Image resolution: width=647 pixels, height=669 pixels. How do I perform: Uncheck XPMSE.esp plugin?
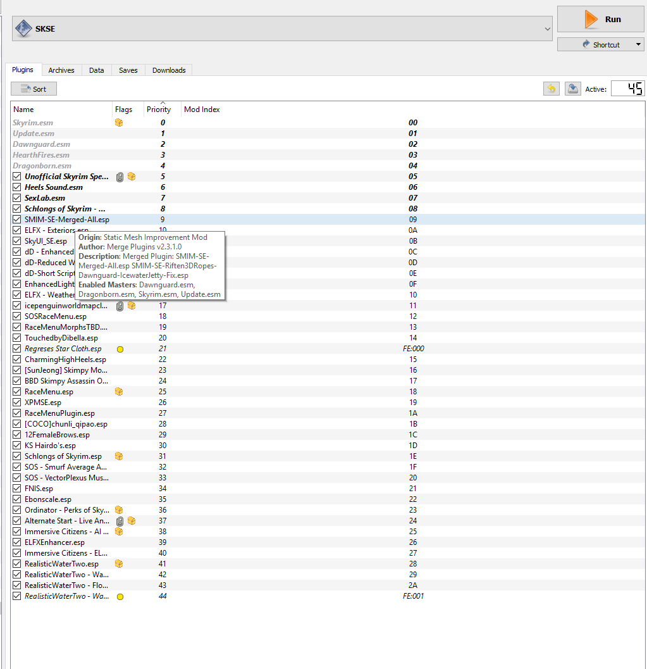pos(16,403)
